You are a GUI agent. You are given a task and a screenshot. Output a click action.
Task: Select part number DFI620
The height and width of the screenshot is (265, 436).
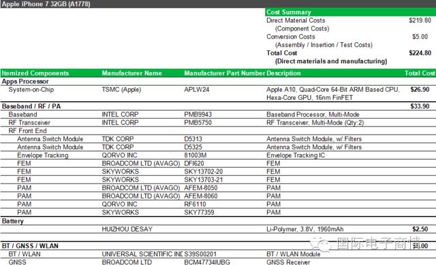click(194, 164)
